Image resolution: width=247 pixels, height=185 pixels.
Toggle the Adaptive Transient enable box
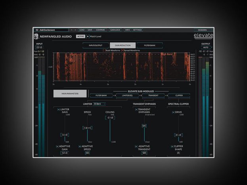pos(136,147)
